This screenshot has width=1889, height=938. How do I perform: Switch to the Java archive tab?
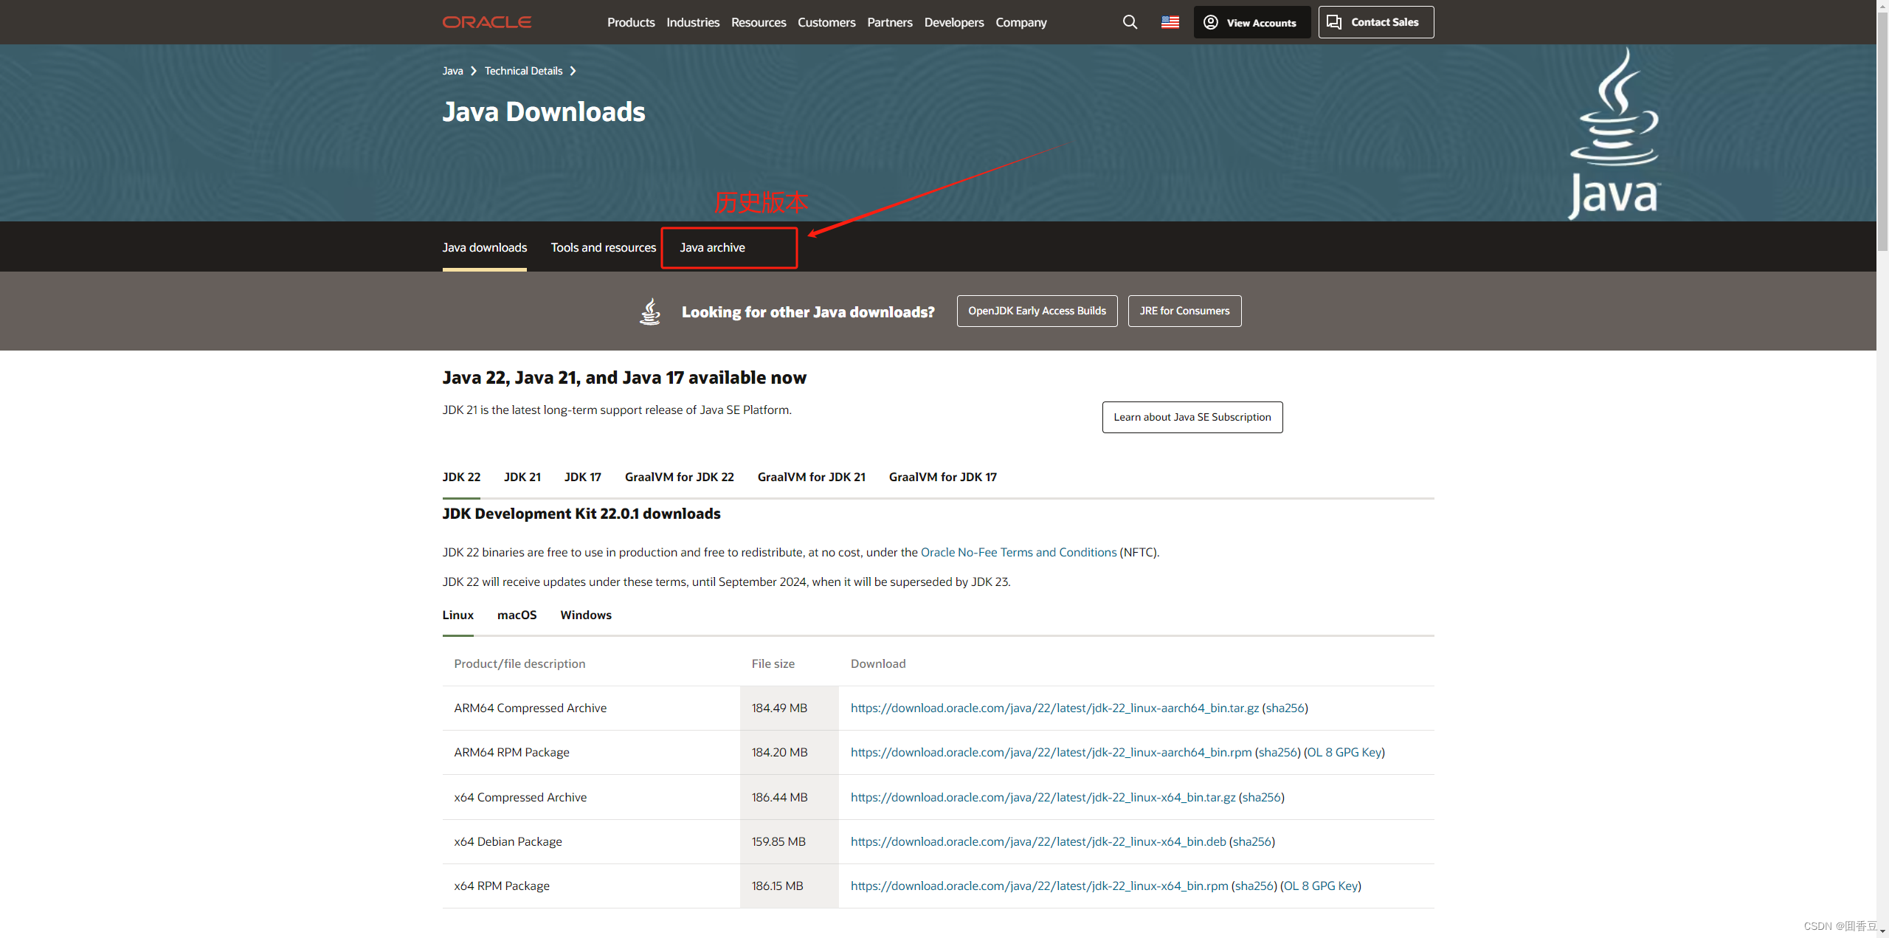[712, 248]
